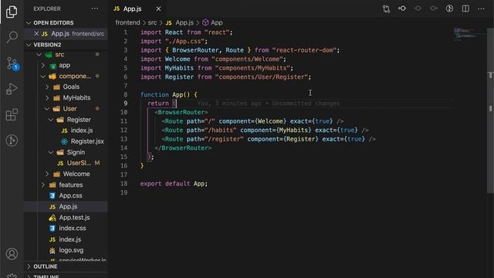
Task: Open index.js inside Register folder
Action: (x=82, y=131)
